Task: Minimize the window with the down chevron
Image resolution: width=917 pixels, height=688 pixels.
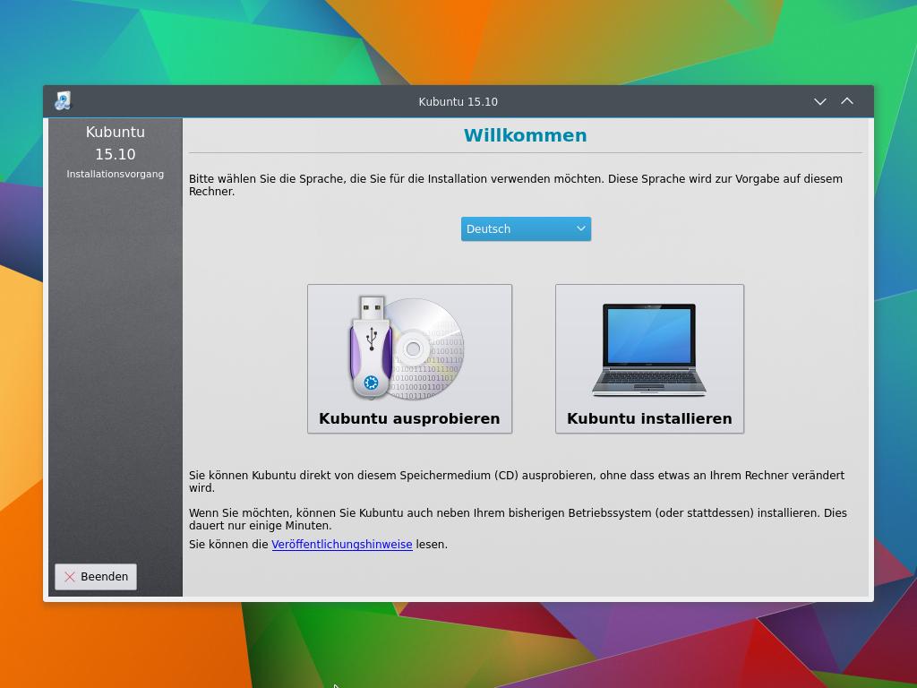Action: click(820, 101)
